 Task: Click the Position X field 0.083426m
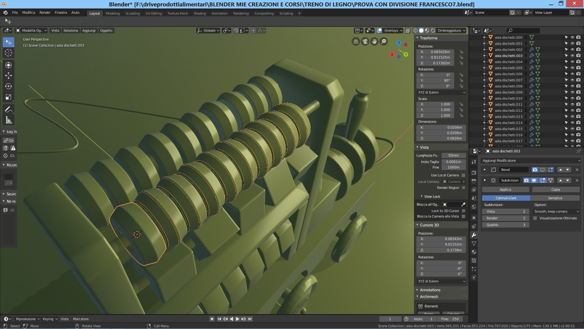pos(435,52)
